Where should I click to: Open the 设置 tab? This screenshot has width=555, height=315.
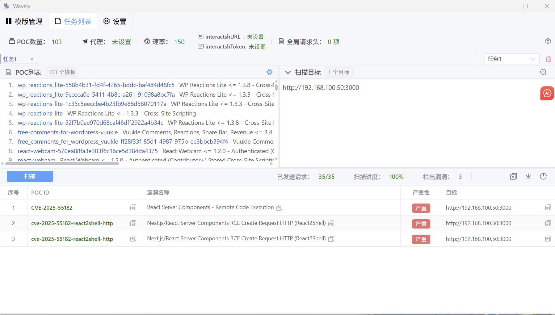pyautogui.click(x=115, y=21)
